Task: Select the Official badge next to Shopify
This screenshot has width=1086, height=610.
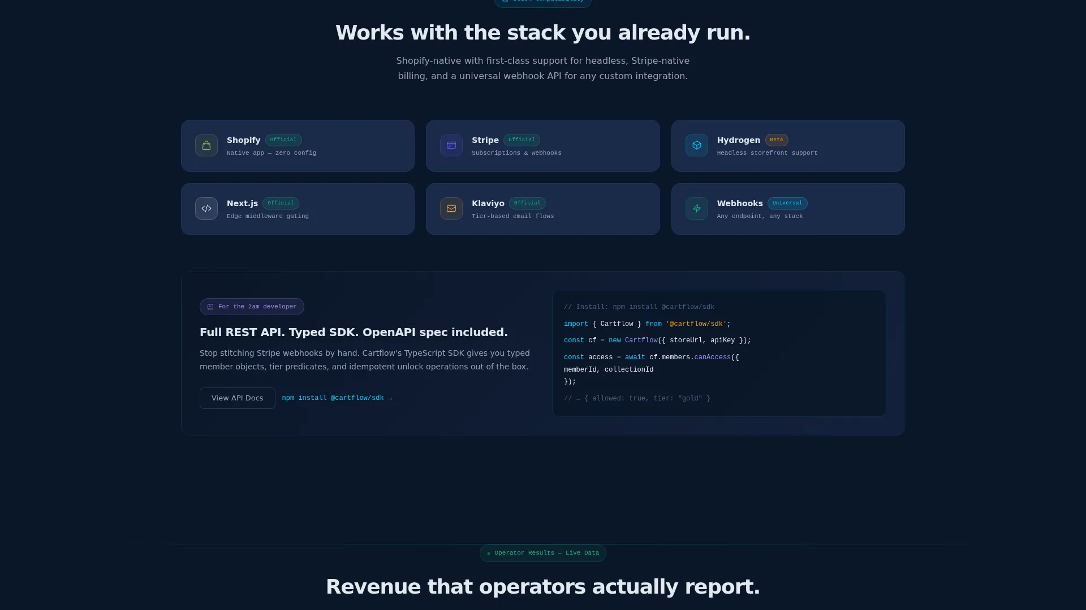Action: point(283,140)
